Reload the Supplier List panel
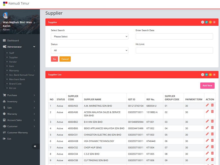220x165 pixels. click(x=207, y=75)
